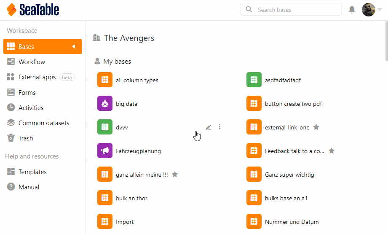388x234 pixels.
Task: Toggle star on Feedback talk base
Action: click(x=332, y=151)
